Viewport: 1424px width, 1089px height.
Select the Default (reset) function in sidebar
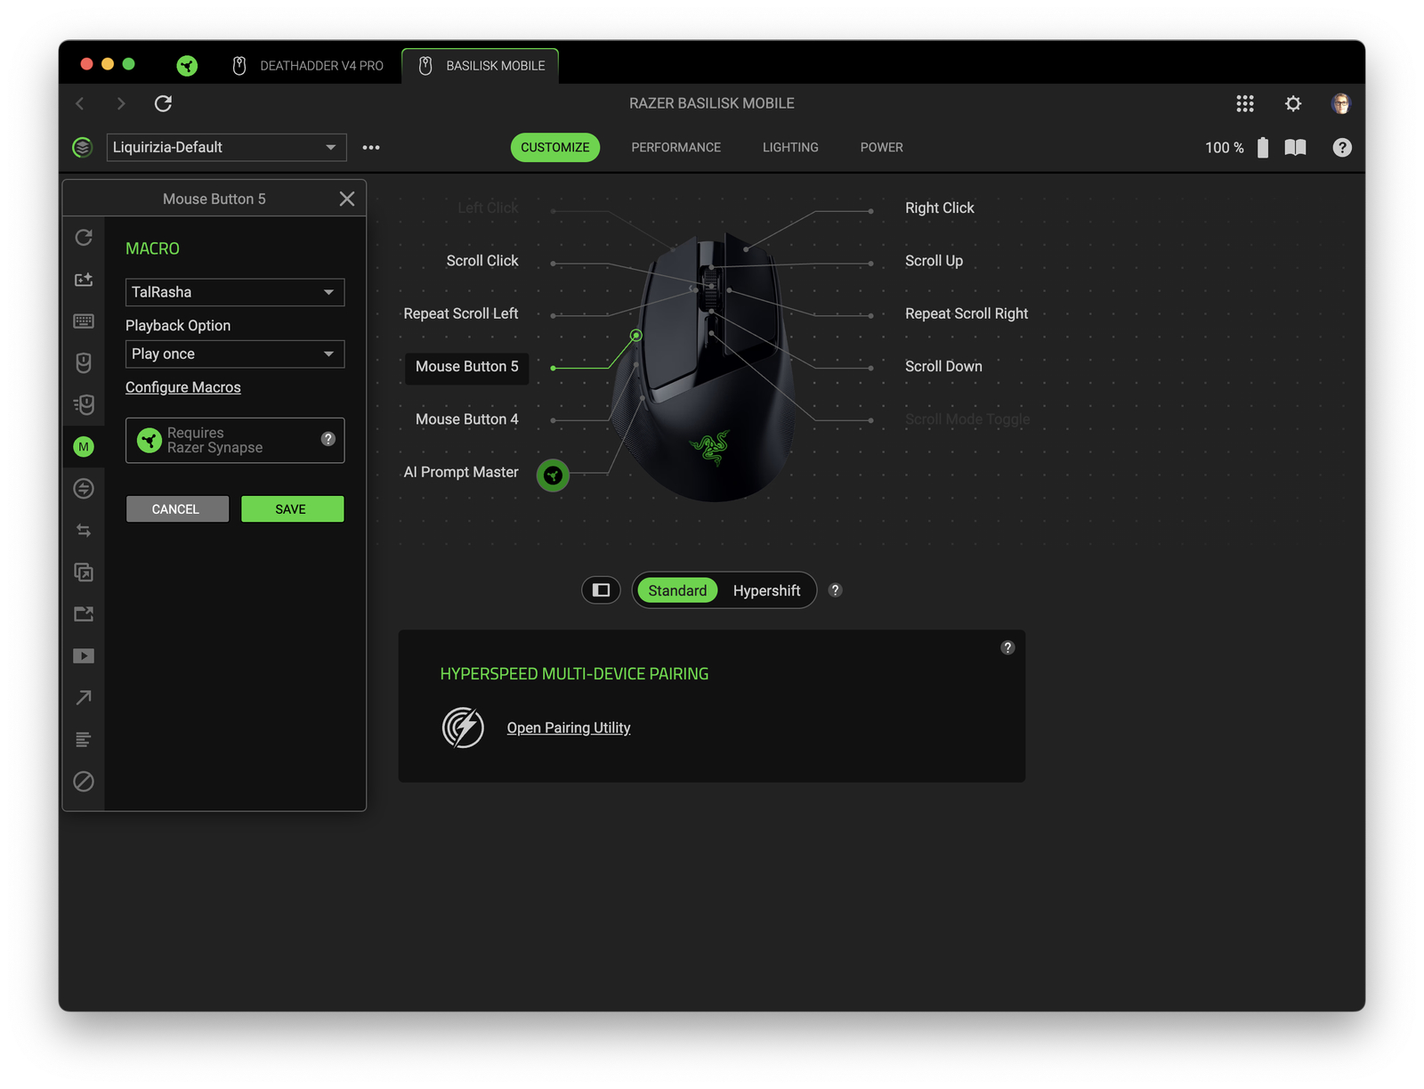[x=84, y=238]
